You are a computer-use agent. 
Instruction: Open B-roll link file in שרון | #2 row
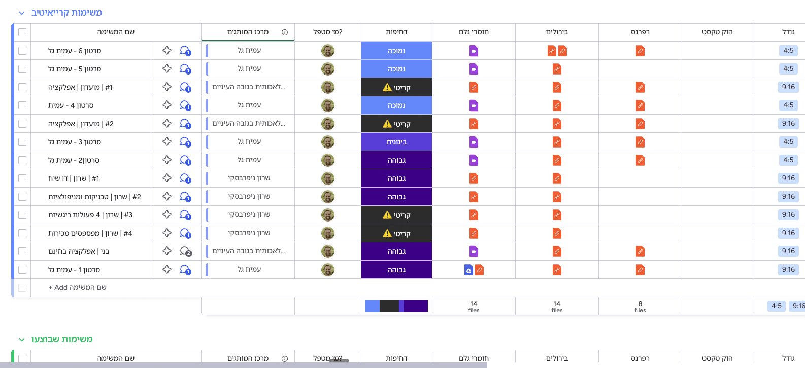tap(557, 197)
